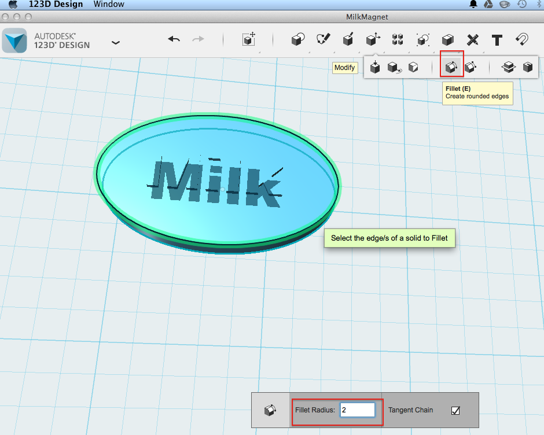Open the notification bell in menu bar
Screen dimensions: 544x435
coord(473,4)
